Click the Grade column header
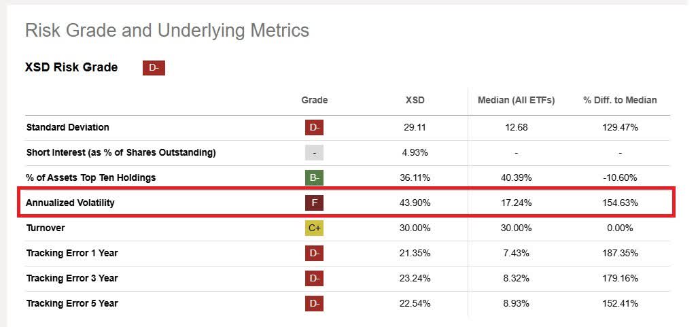The height and width of the screenshot is (327, 698). (x=314, y=100)
